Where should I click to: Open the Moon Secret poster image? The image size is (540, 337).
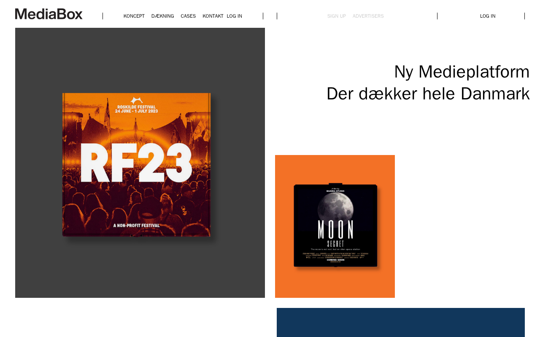click(335, 226)
